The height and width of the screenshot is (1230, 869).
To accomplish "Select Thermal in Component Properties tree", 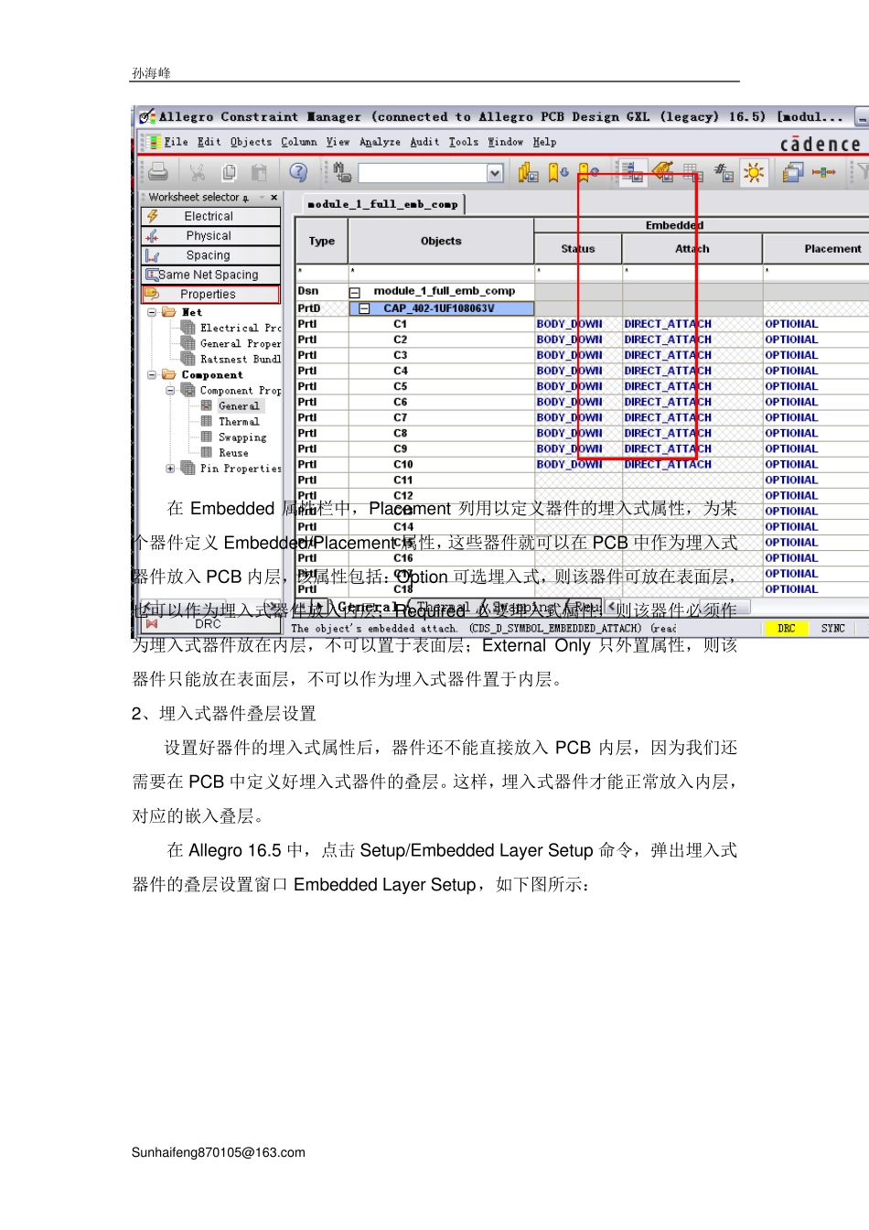I will pos(239,422).
